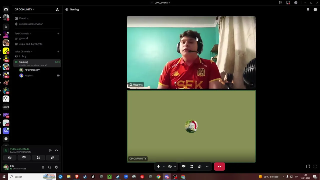
Task: Open TikTok from taskbar
Action: click(x=93, y=177)
